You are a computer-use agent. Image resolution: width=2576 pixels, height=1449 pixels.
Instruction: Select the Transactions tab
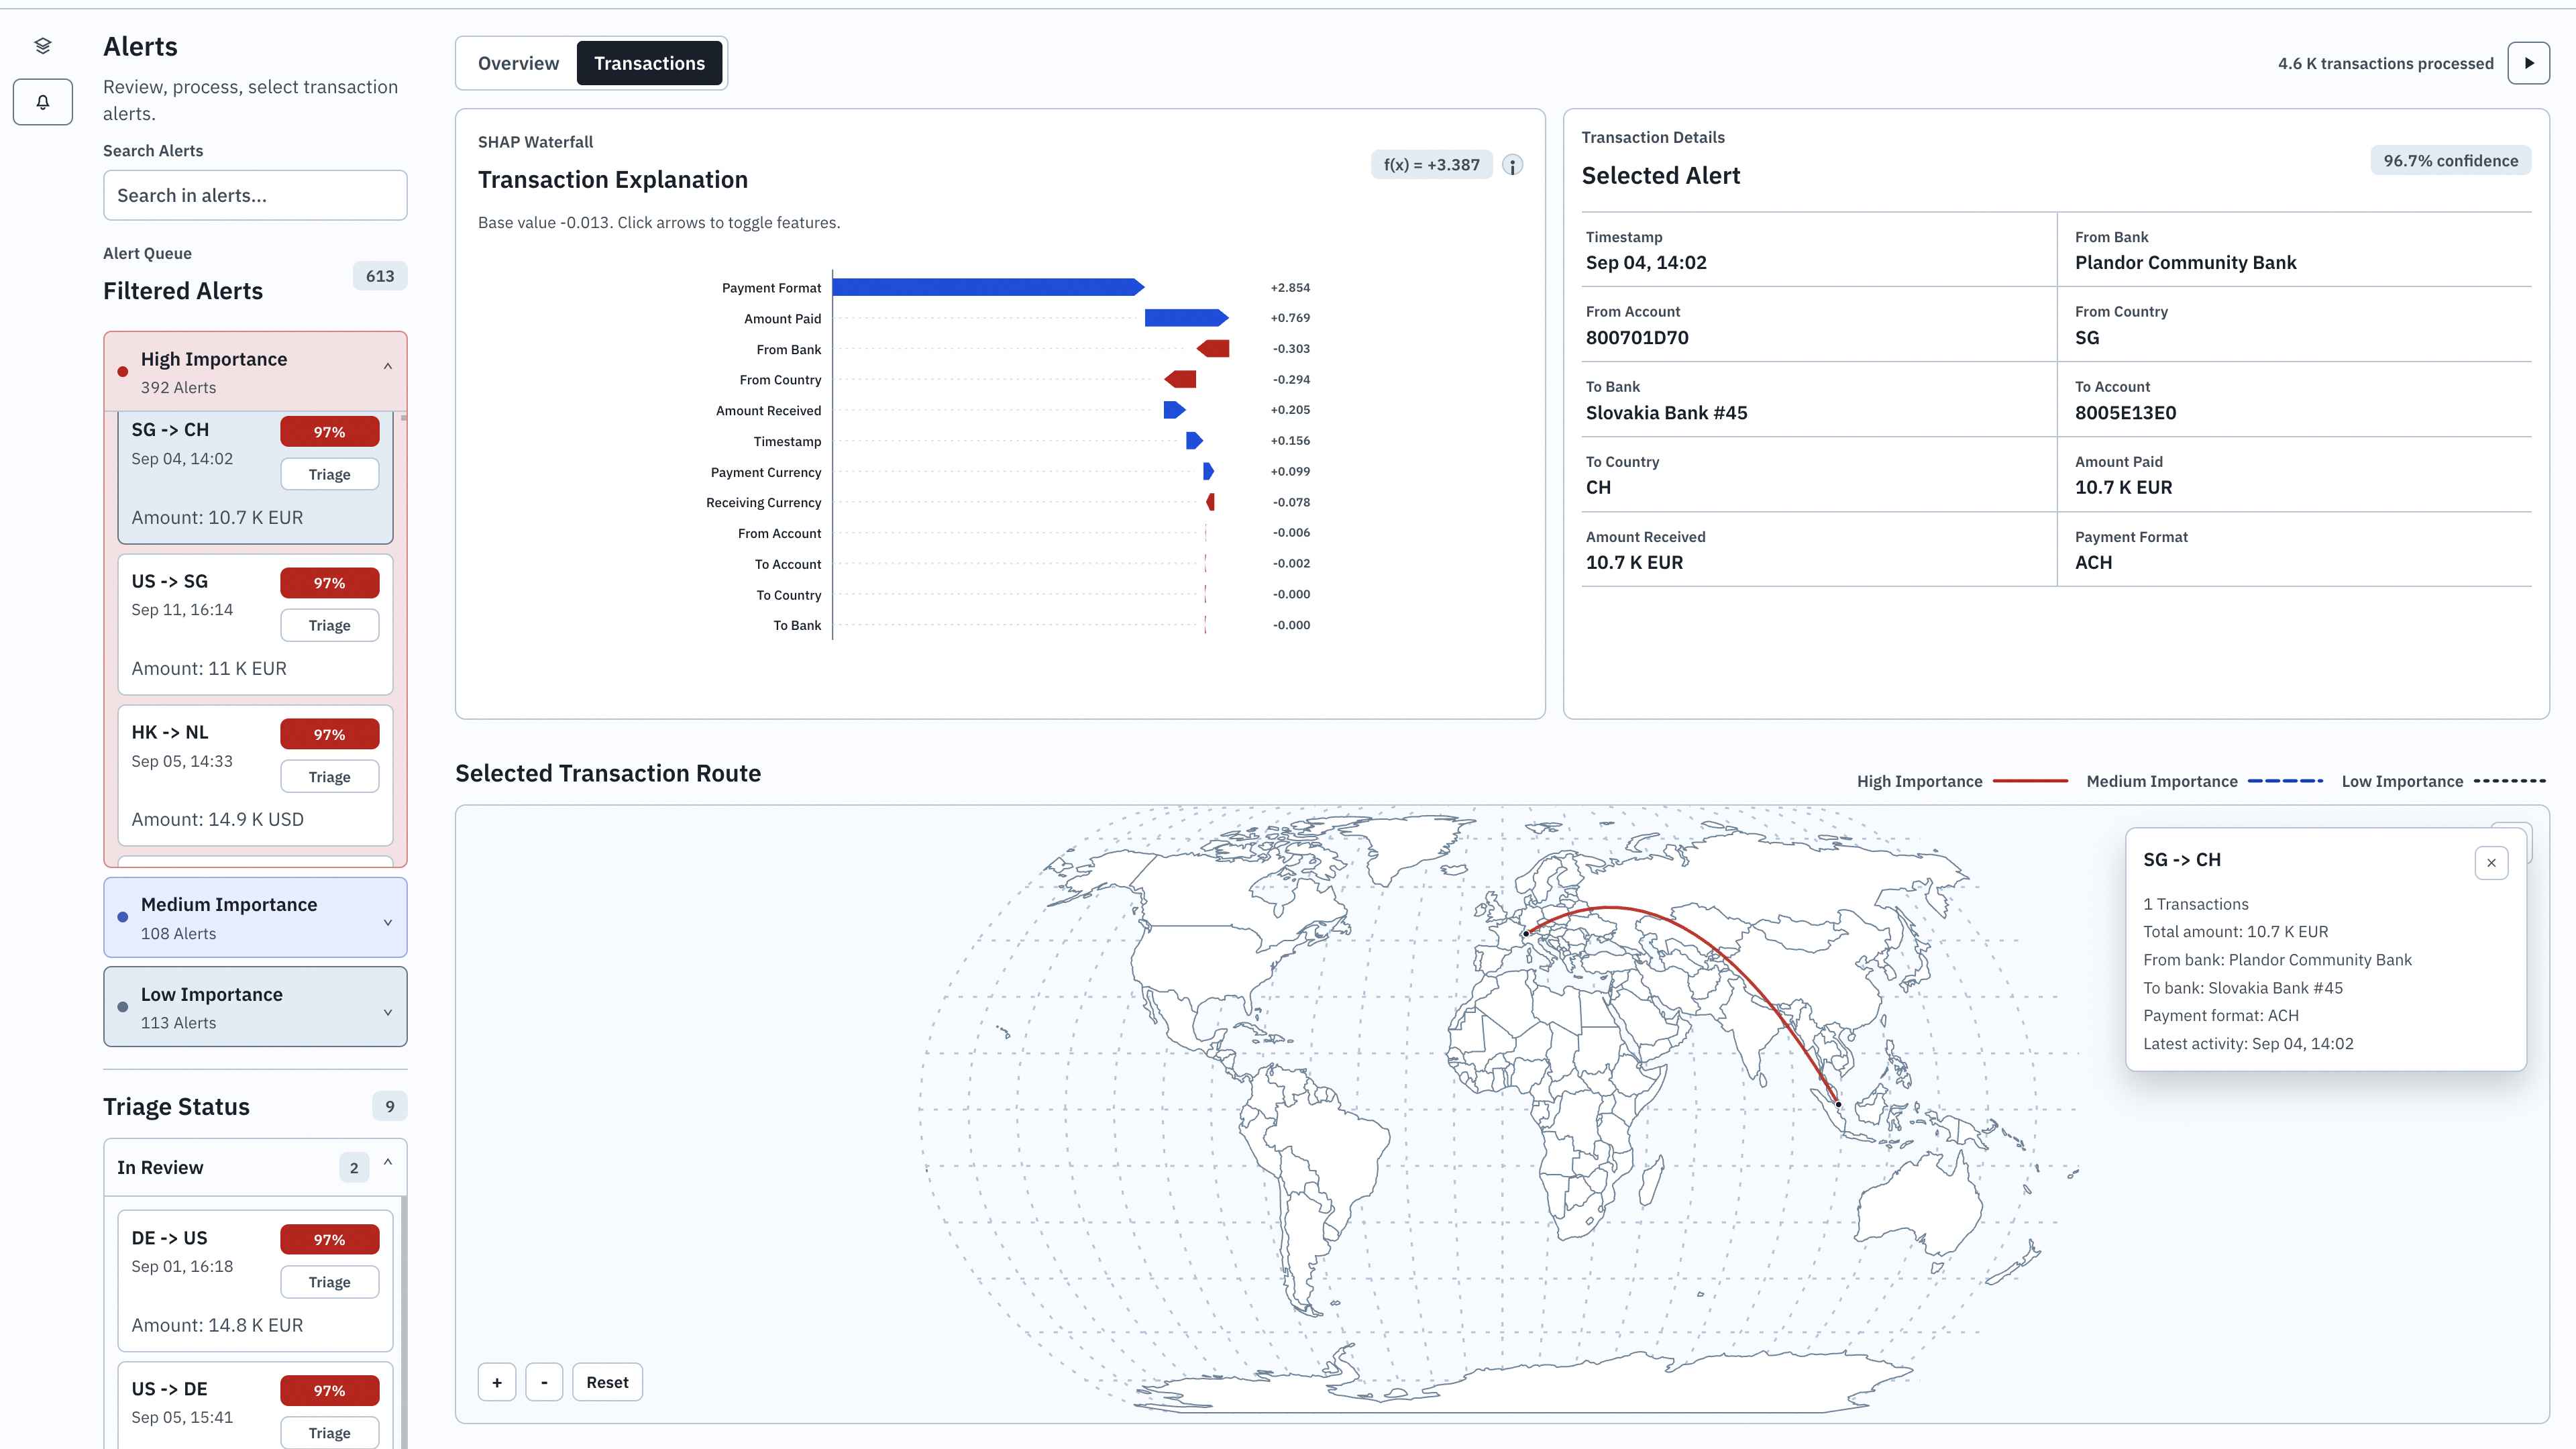(x=649, y=63)
